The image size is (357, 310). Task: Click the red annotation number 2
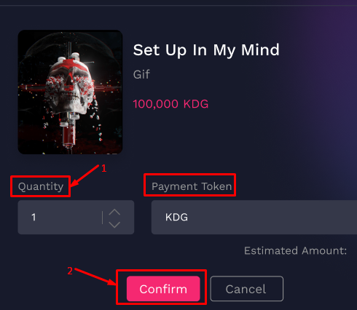70,271
